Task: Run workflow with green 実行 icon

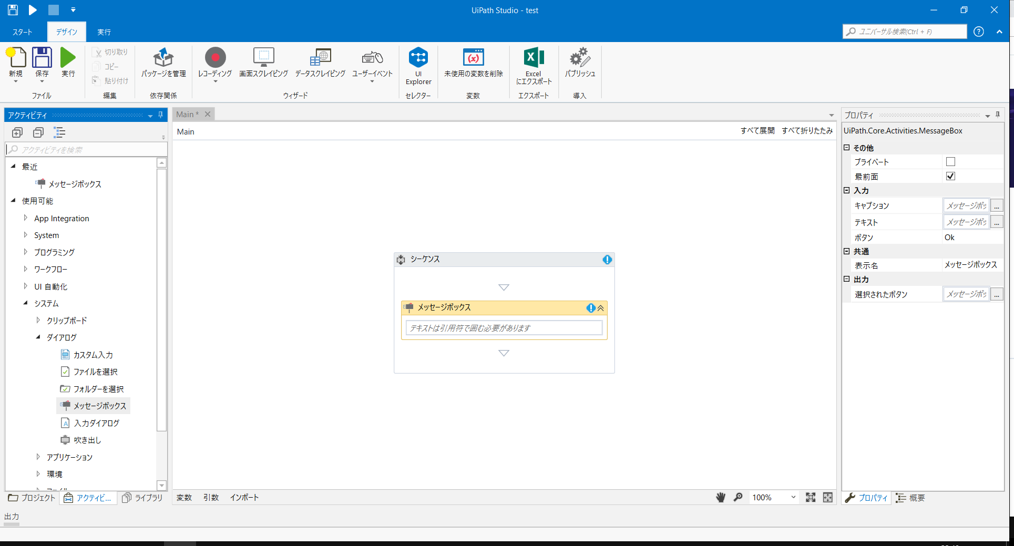Action: 68,58
